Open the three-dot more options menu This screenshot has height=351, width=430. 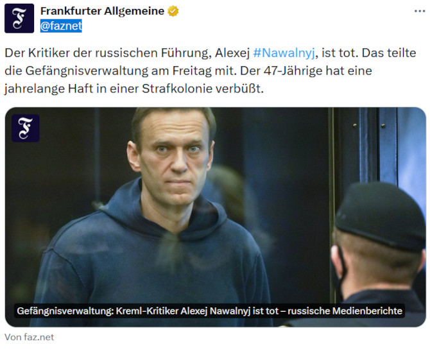click(x=420, y=12)
